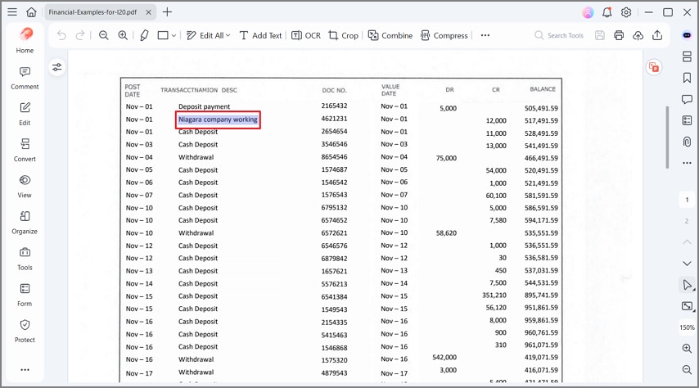Jump to page 2 indicator
Viewport: 699px width, 388px height.
tap(687, 221)
